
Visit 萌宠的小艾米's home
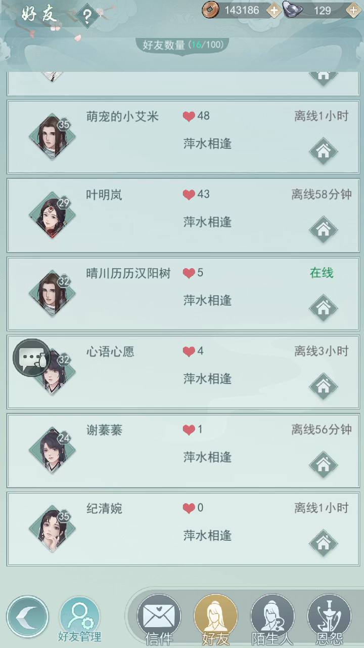tap(323, 150)
